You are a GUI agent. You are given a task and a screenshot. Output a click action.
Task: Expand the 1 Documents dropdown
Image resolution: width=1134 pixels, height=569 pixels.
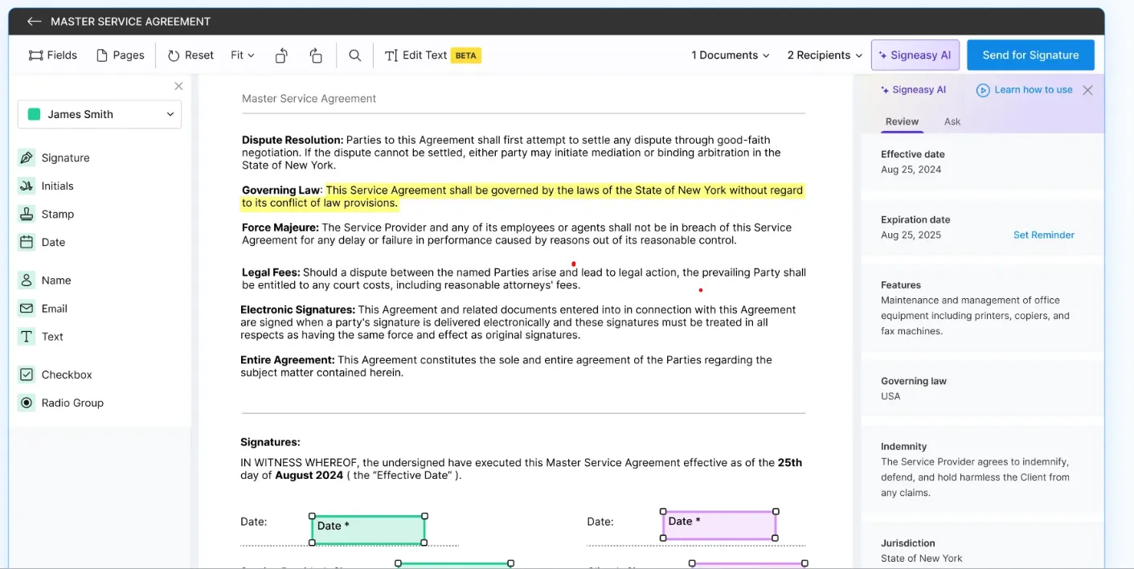(x=731, y=55)
